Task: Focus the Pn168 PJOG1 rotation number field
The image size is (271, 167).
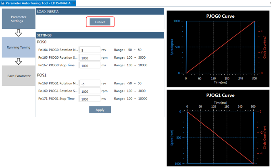Action: point(90,83)
